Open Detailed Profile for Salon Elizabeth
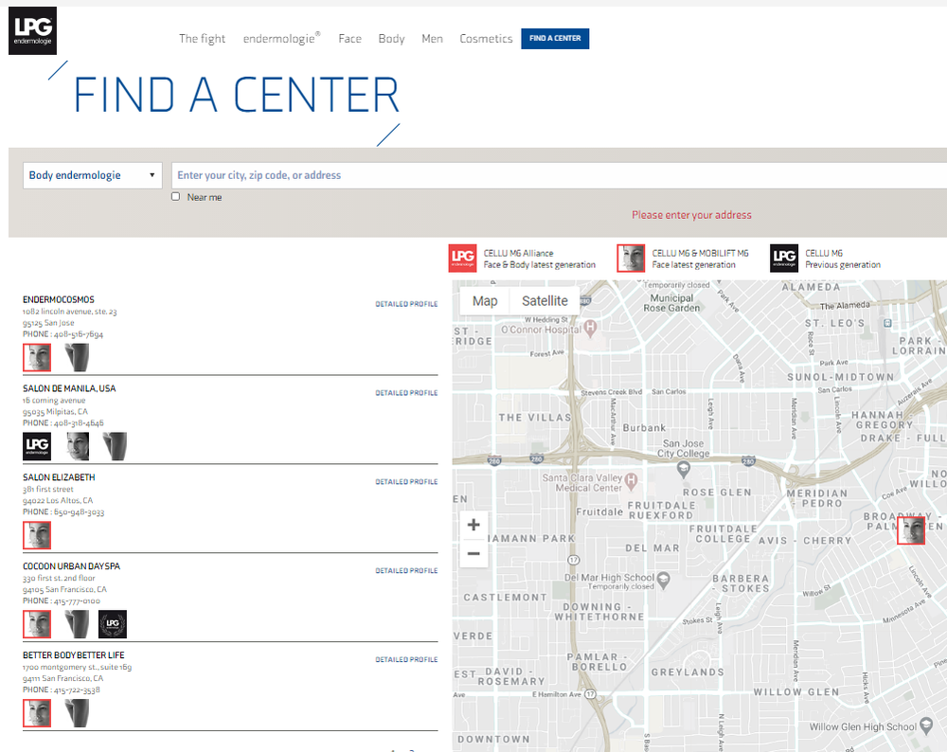 point(406,482)
